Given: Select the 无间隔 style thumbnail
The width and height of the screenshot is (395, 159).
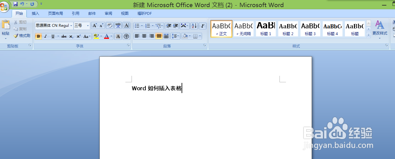Looking at the screenshot, I should pyautogui.click(x=244, y=29).
